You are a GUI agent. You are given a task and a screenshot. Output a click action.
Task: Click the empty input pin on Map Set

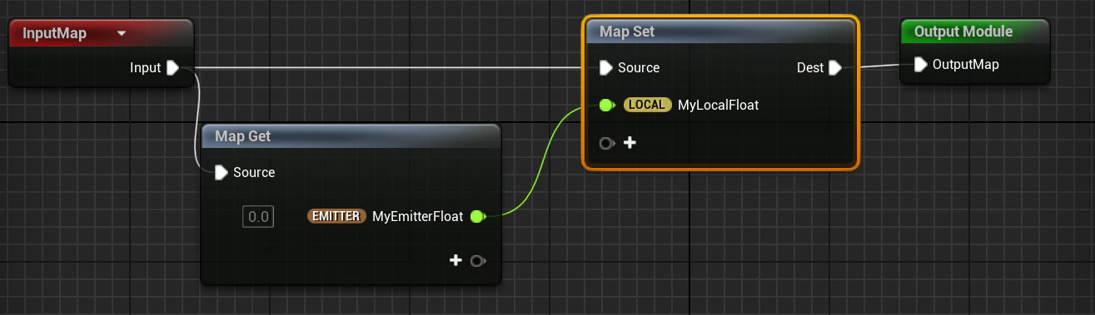pos(606,143)
